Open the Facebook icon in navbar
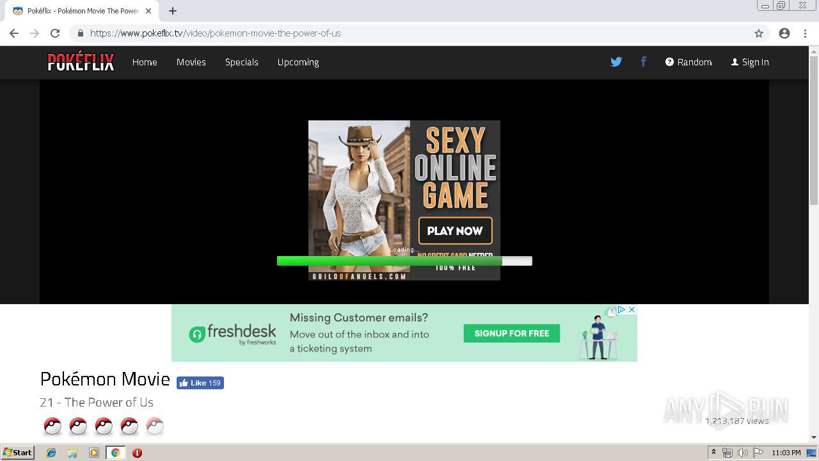819x461 pixels. click(644, 62)
